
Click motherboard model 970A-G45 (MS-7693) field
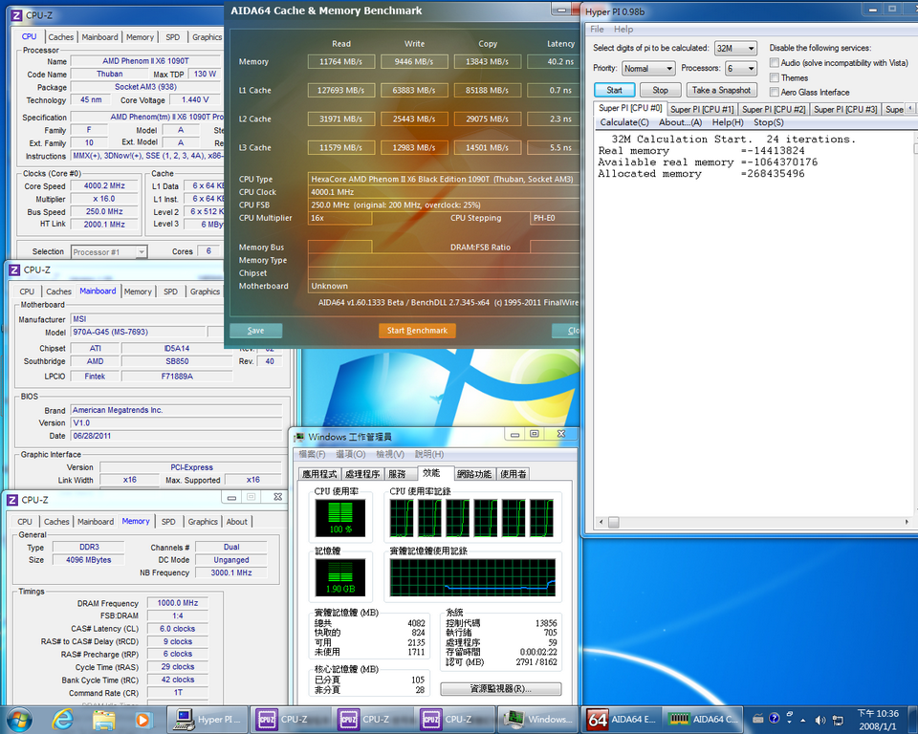(138, 332)
